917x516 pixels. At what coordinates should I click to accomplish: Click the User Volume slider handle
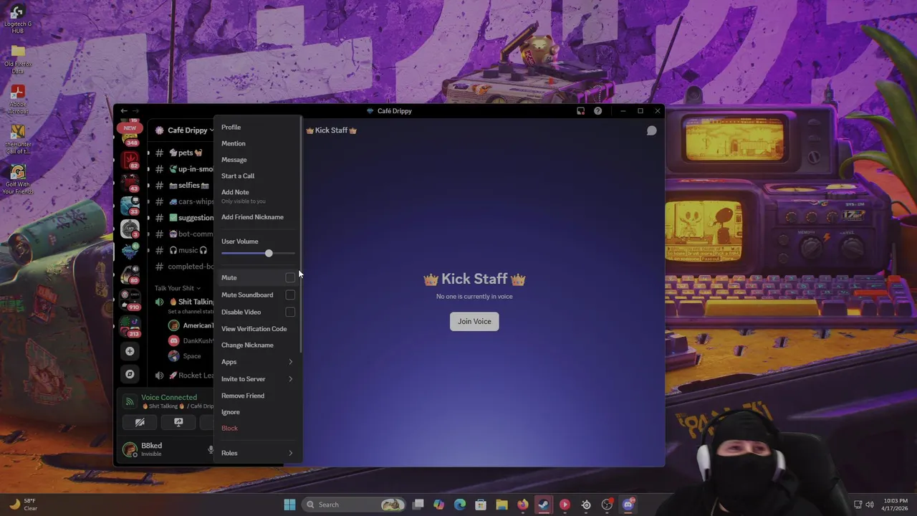(269, 254)
